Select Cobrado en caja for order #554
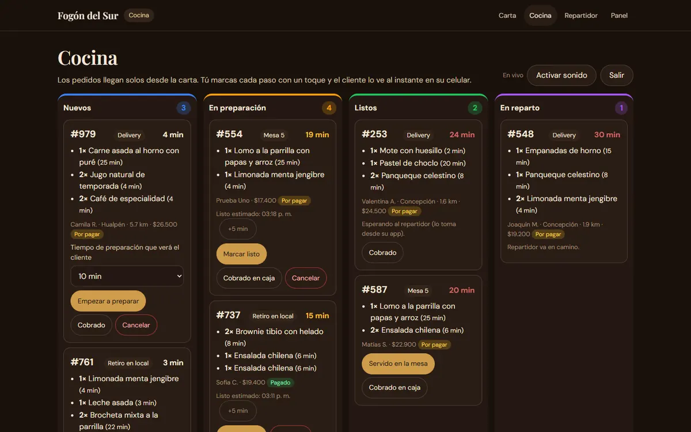The height and width of the screenshot is (432, 691). [x=249, y=278]
